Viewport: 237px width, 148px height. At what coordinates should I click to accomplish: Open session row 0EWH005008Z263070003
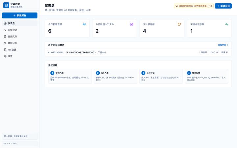click(138, 52)
